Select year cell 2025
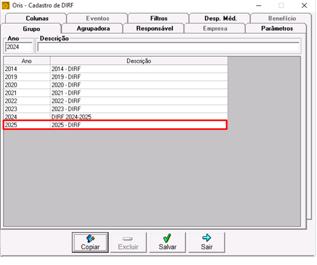 point(27,125)
